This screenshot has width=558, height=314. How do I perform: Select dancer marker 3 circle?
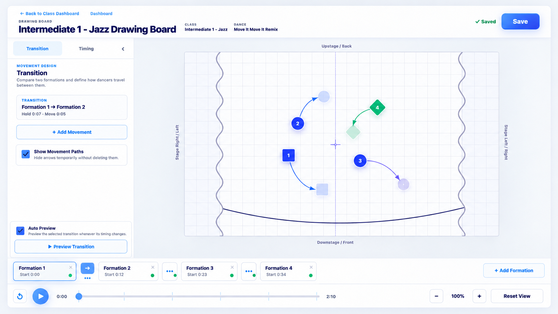click(360, 161)
